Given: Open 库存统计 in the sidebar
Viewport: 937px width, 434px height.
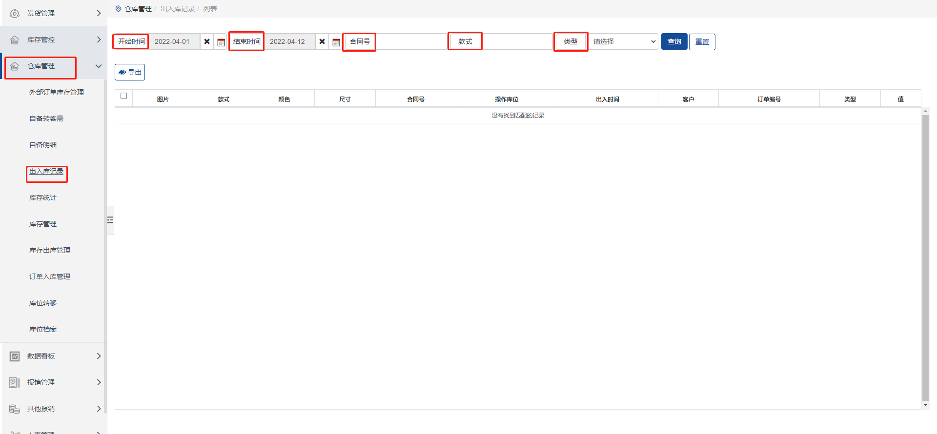Looking at the screenshot, I should point(43,197).
